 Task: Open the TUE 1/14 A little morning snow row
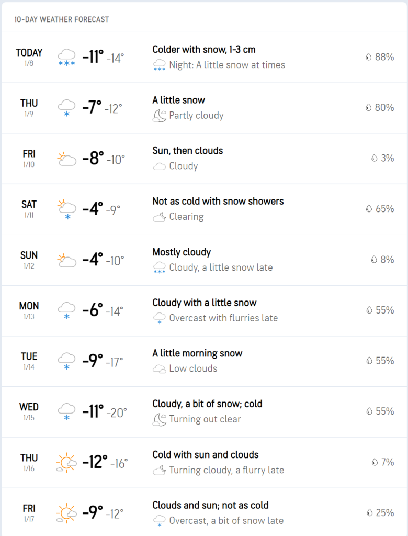(x=204, y=361)
